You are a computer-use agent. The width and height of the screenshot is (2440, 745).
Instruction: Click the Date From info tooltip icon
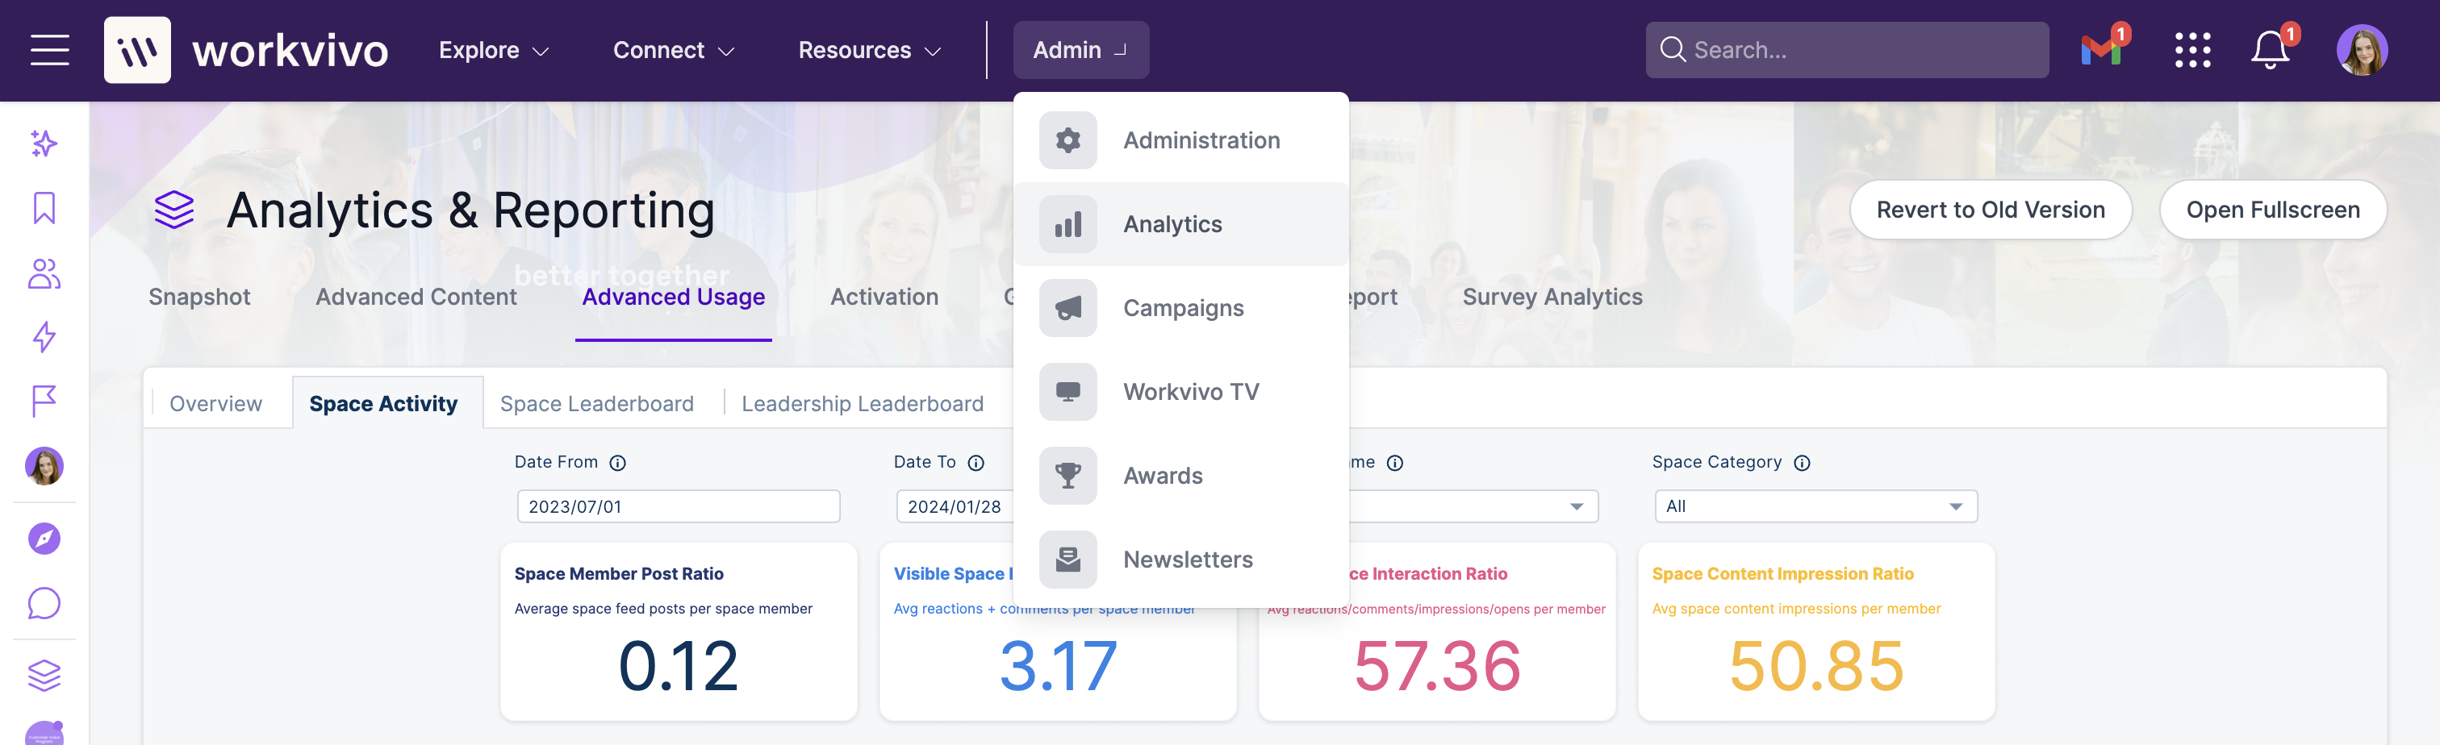(x=617, y=463)
